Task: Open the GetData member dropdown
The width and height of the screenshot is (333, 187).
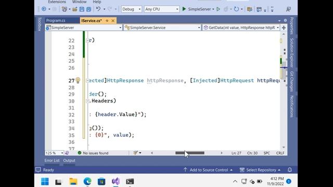Action: point(241,28)
